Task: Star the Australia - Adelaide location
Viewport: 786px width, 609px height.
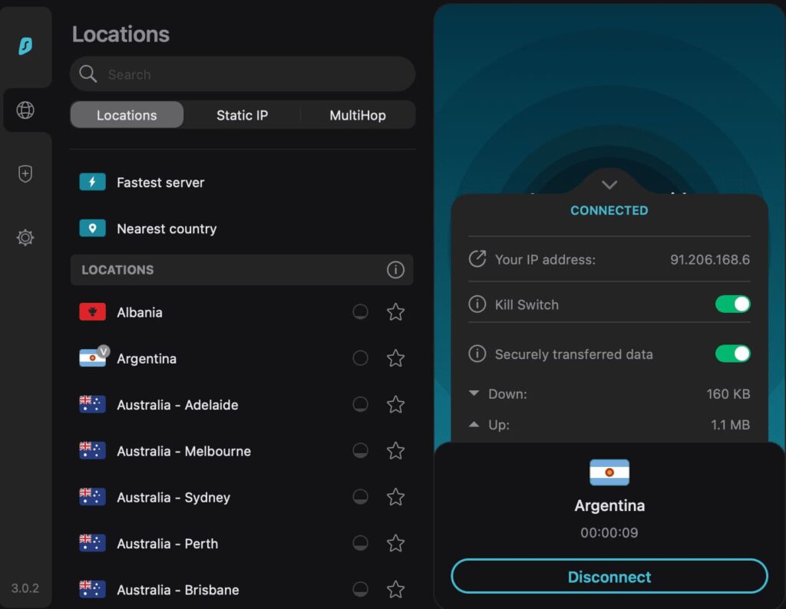Action: click(395, 404)
